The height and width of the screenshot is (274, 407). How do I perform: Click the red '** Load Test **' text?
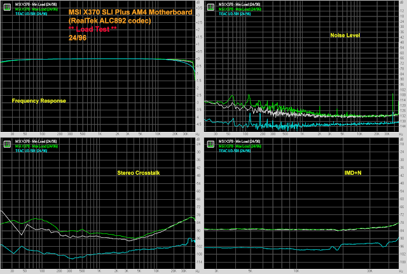[92, 29]
